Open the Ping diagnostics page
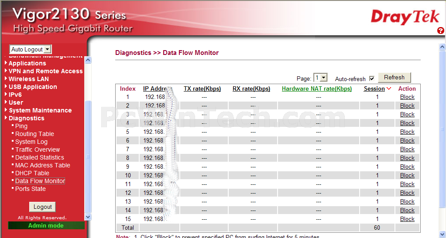The width and height of the screenshot is (446, 238). coord(21,126)
